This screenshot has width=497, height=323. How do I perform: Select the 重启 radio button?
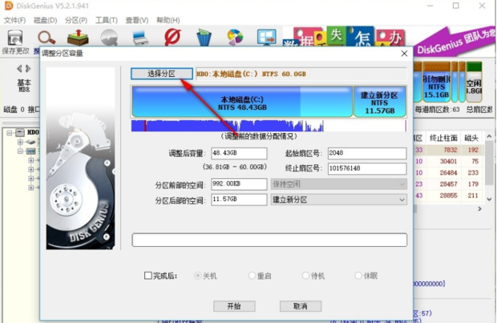click(252, 276)
